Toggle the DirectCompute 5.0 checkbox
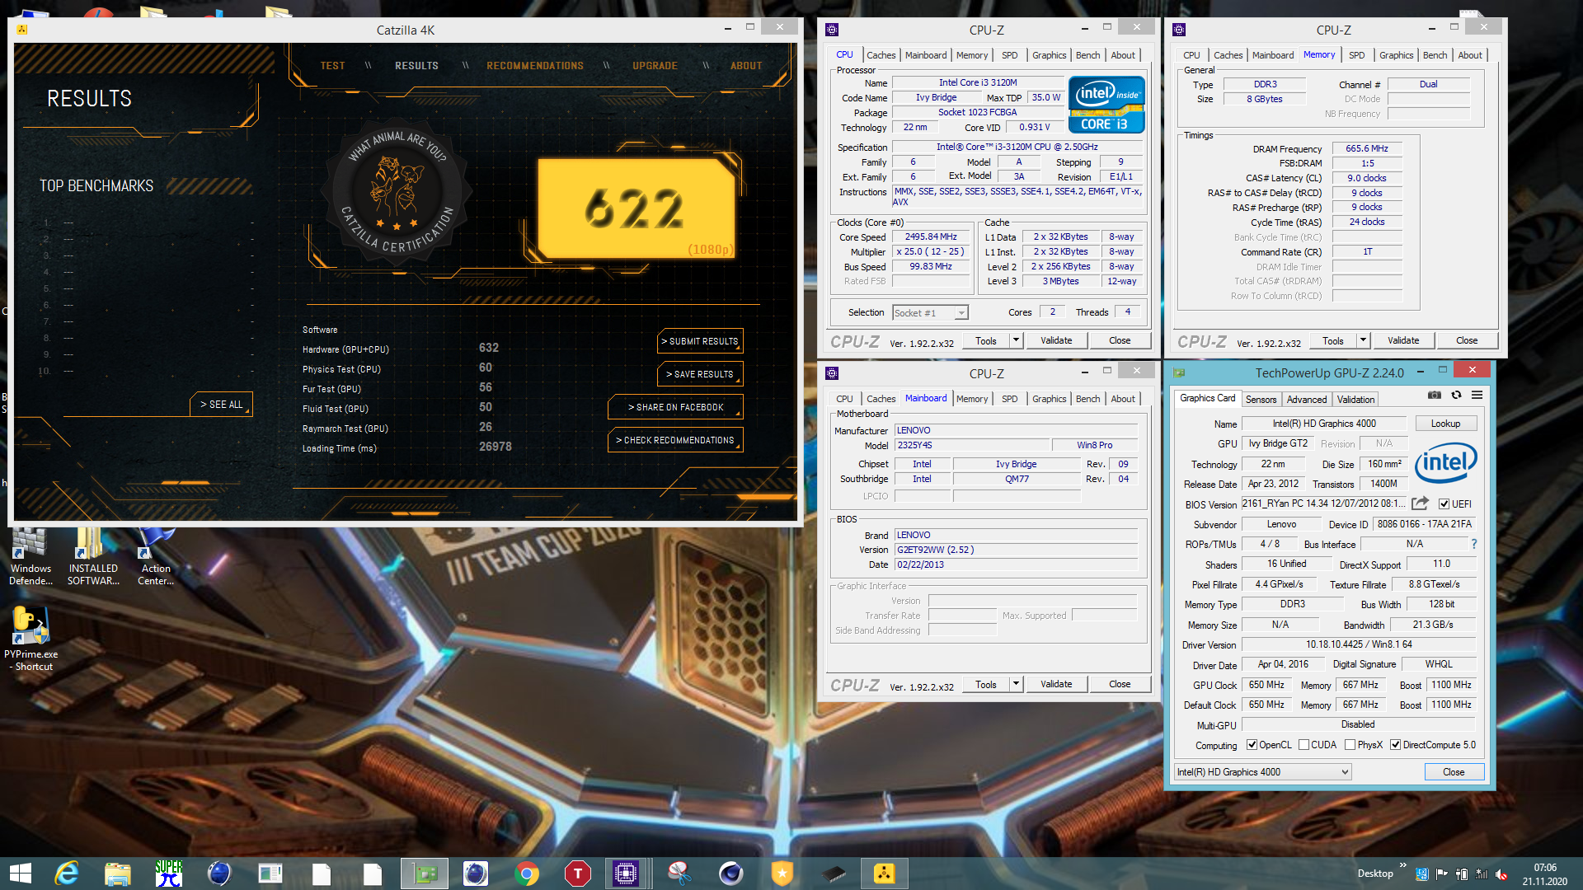Screen dimensions: 1583x890 [x=1395, y=745]
